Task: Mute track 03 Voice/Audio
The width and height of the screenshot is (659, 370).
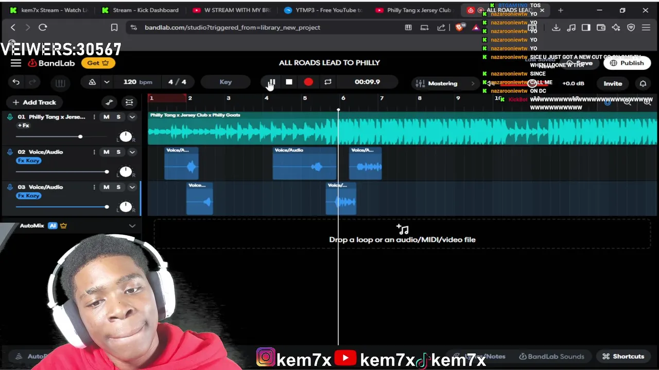Action: [106, 187]
